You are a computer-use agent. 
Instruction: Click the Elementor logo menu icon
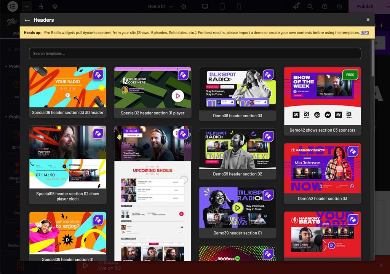[13, 6]
